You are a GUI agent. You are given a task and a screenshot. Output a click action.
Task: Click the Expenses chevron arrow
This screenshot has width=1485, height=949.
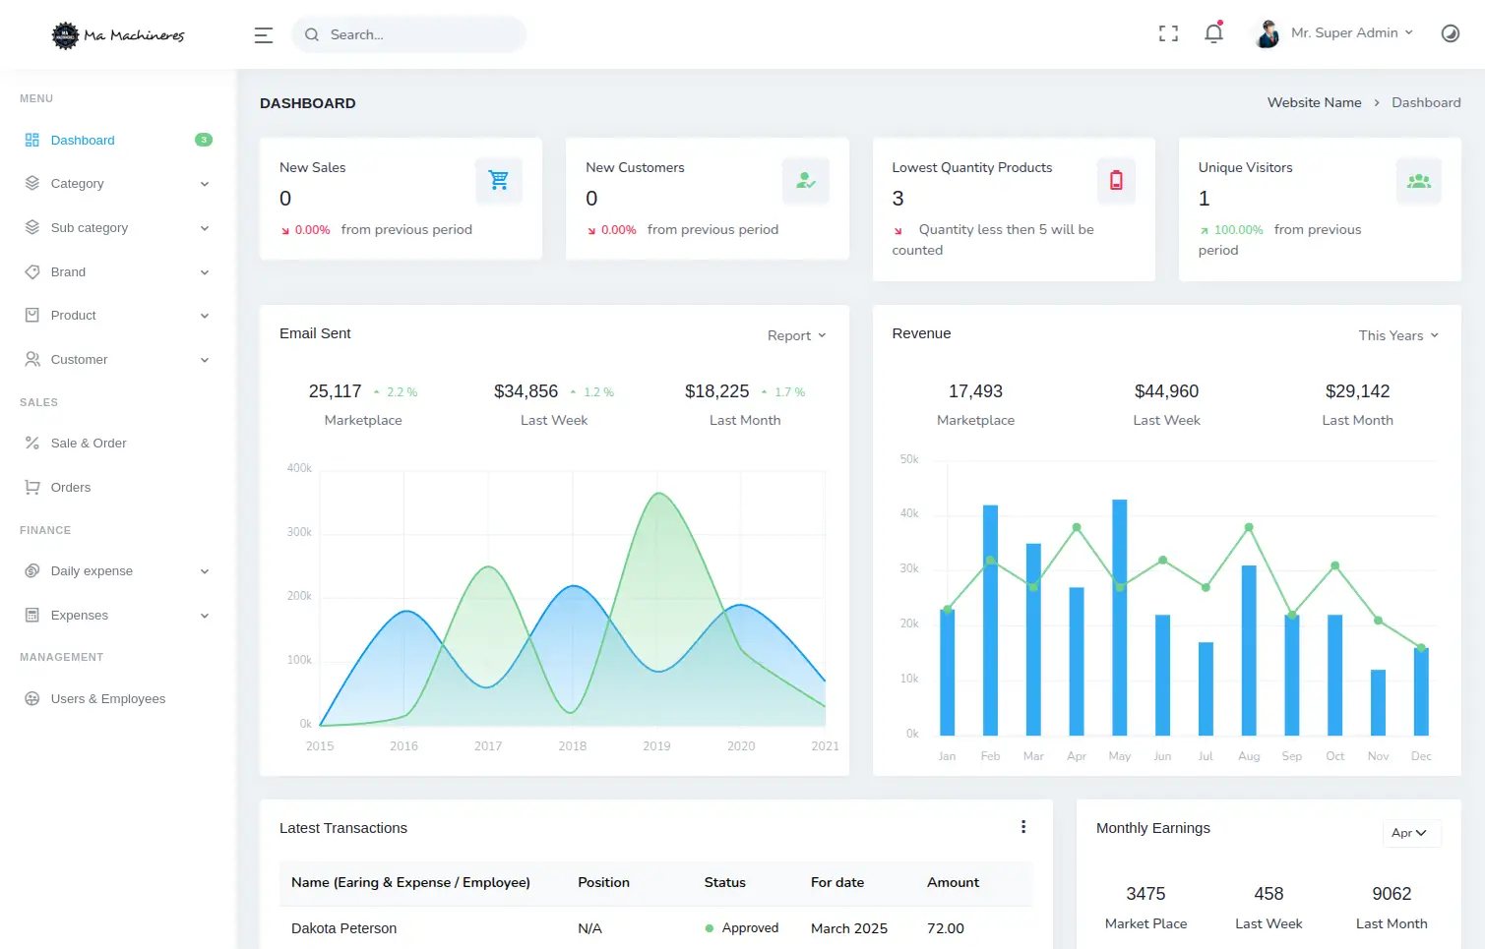pyautogui.click(x=205, y=616)
